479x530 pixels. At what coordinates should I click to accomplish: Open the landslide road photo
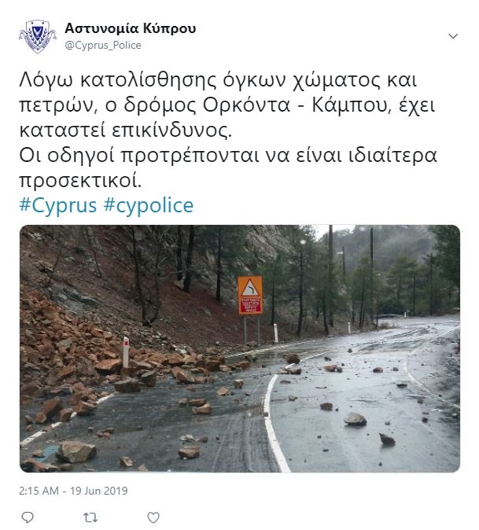(x=240, y=348)
